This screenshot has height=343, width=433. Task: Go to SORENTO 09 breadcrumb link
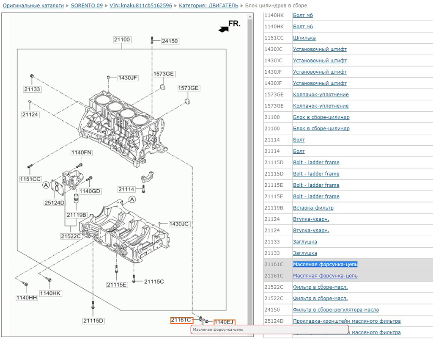pyautogui.click(x=87, y=6)
